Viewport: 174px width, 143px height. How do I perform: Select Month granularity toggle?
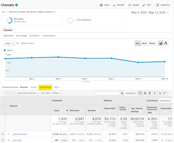[152, 43]
